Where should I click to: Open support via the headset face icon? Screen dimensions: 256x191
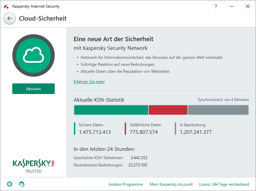pyautogui.click(x=22, y=184)
